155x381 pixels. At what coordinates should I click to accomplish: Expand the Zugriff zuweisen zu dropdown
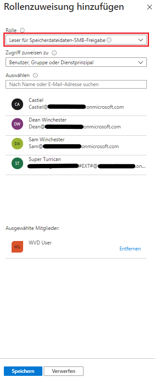point(76,62)
